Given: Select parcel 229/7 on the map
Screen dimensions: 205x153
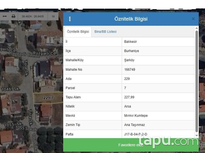Looking at the screenshot, I should pyautogui.click(x=48, y=98).
